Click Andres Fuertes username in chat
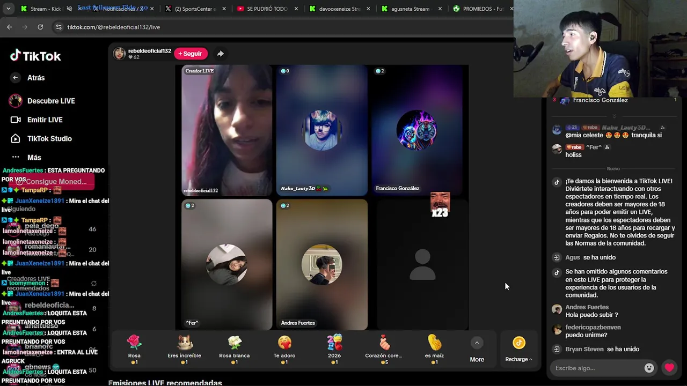Image resolution: width=687 pixels, height=386 pixels. point(587,308)
